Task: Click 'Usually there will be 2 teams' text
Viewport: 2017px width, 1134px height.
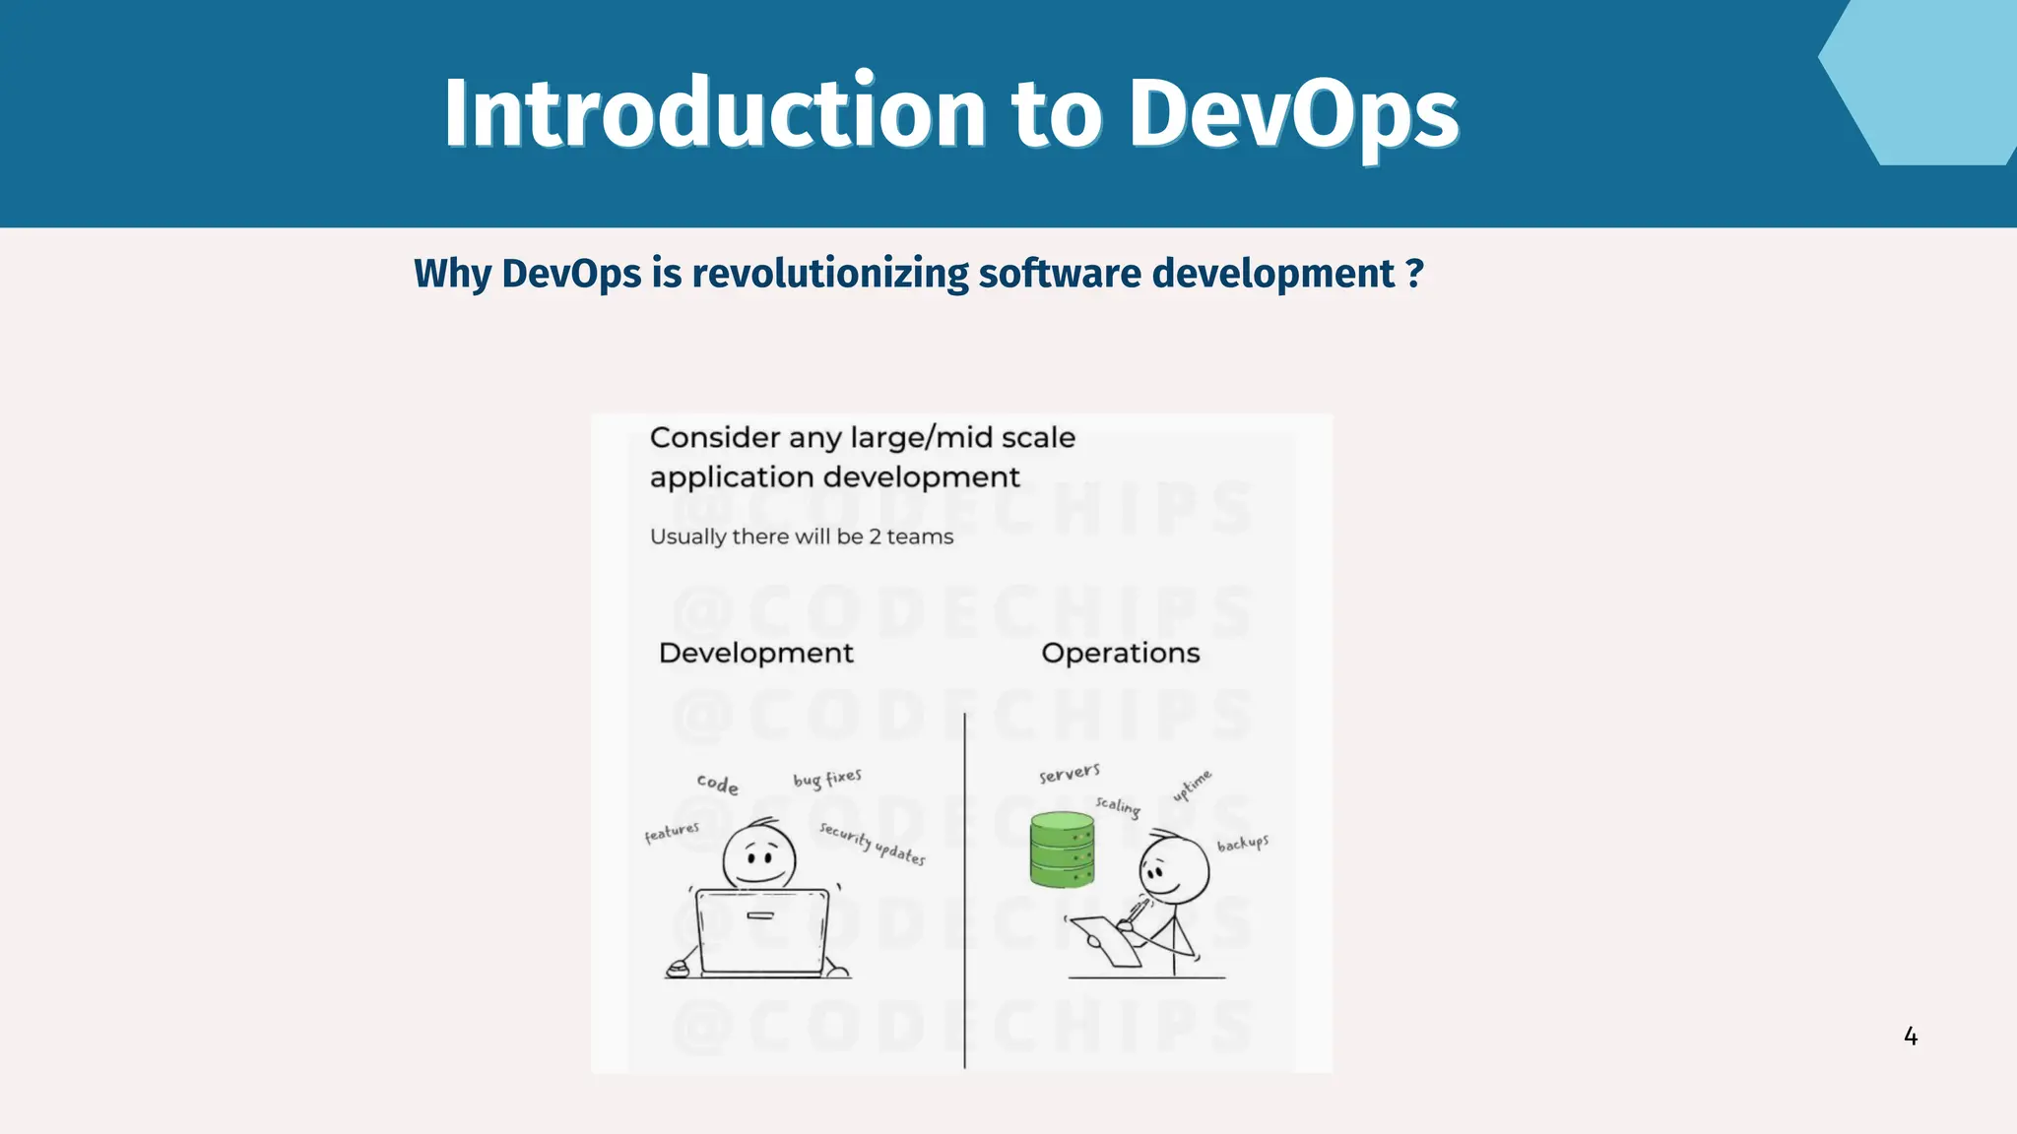Action: [x=801, y=536]
